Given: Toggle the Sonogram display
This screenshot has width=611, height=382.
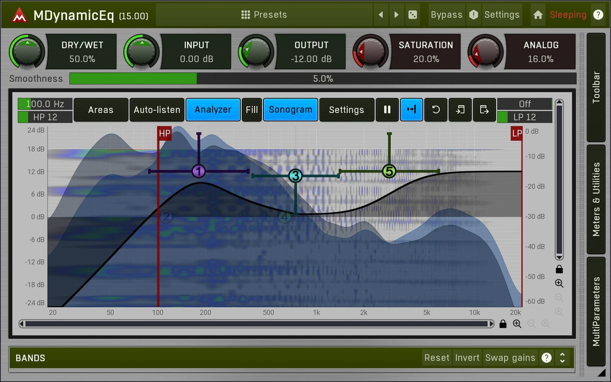Looking at the screenshot, I should coord(290,110).
